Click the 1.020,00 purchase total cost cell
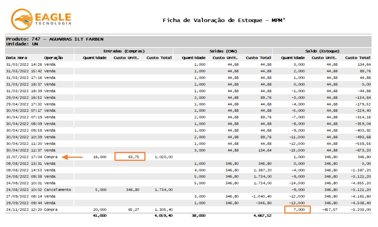 163,157
